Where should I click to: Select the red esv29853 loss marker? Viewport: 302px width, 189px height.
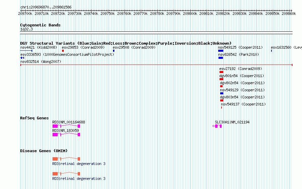tap(63, 51)
